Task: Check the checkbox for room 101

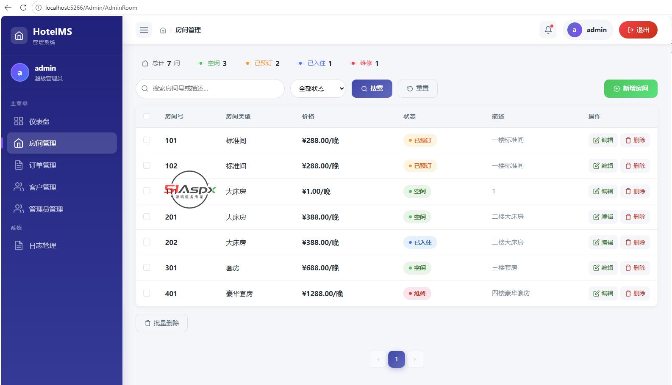Action: coord(147,140)
